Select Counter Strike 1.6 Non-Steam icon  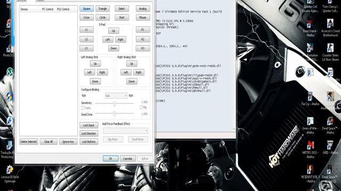[x=330, y=52]
